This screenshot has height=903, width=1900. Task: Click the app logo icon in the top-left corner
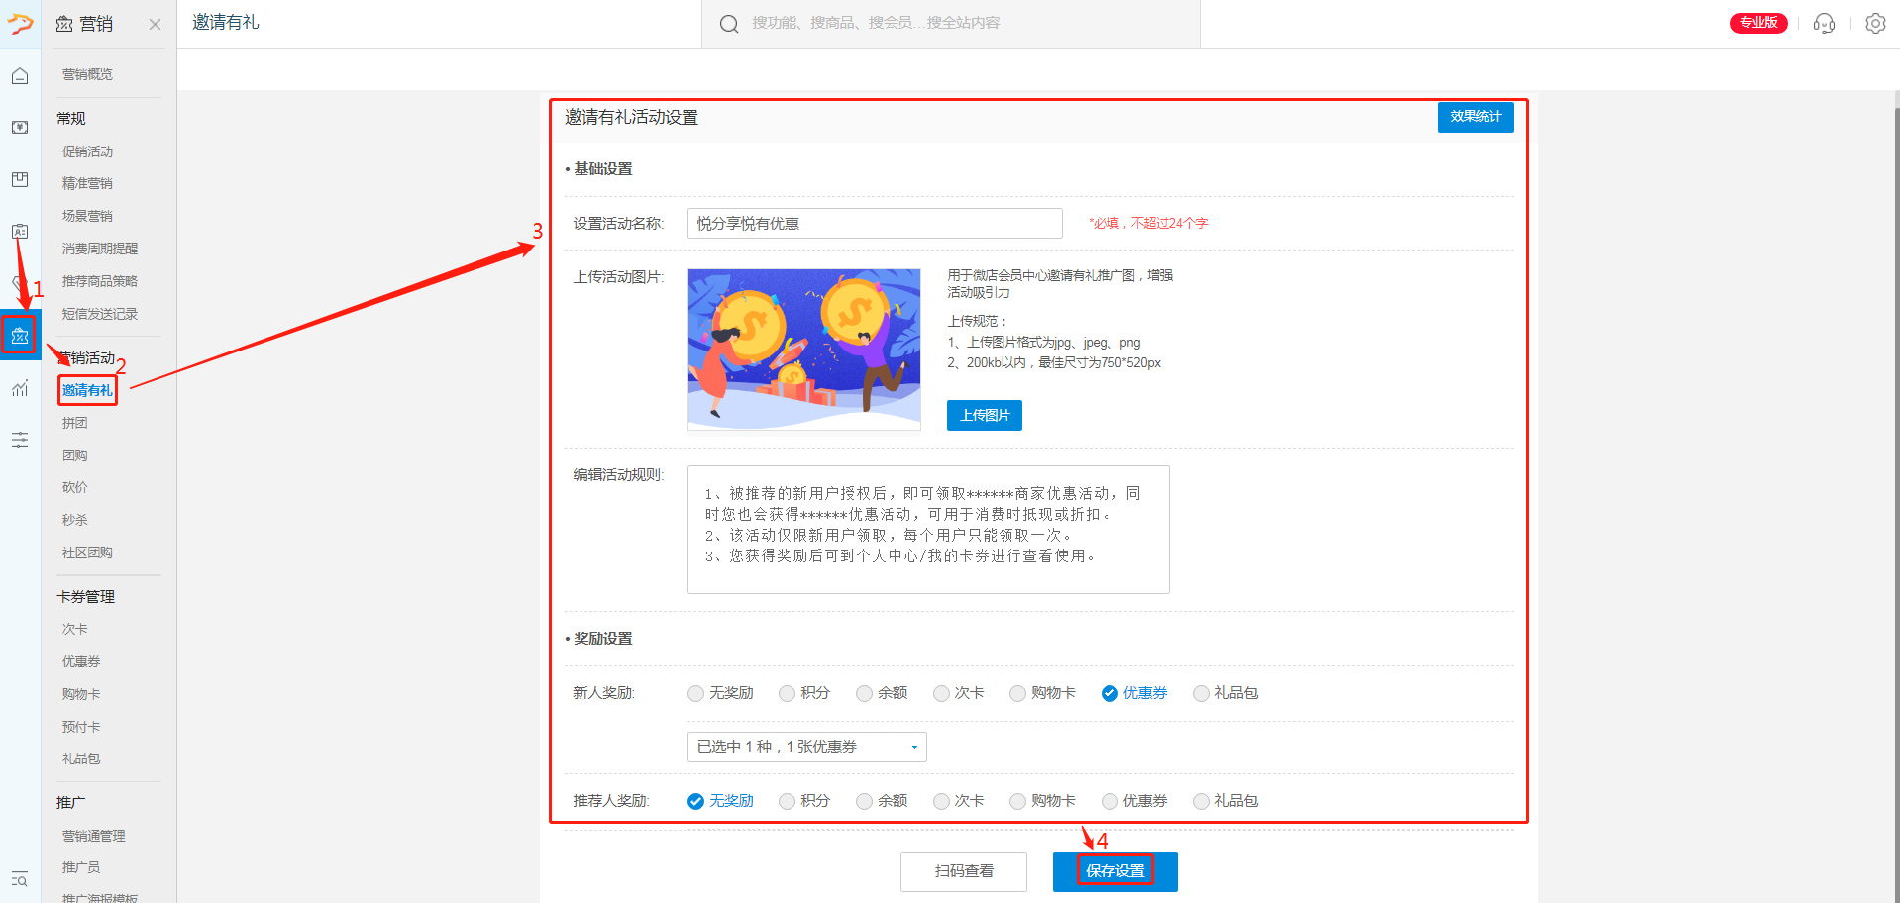pyautogui.click(x=20, y=23)
